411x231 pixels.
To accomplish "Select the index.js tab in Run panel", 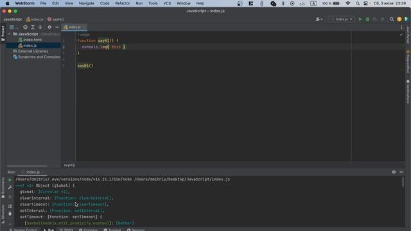I will point(33,172).
